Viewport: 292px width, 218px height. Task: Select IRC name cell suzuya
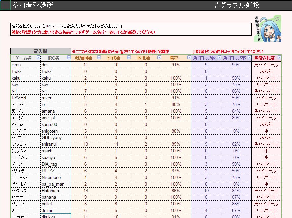pos(56,157)
